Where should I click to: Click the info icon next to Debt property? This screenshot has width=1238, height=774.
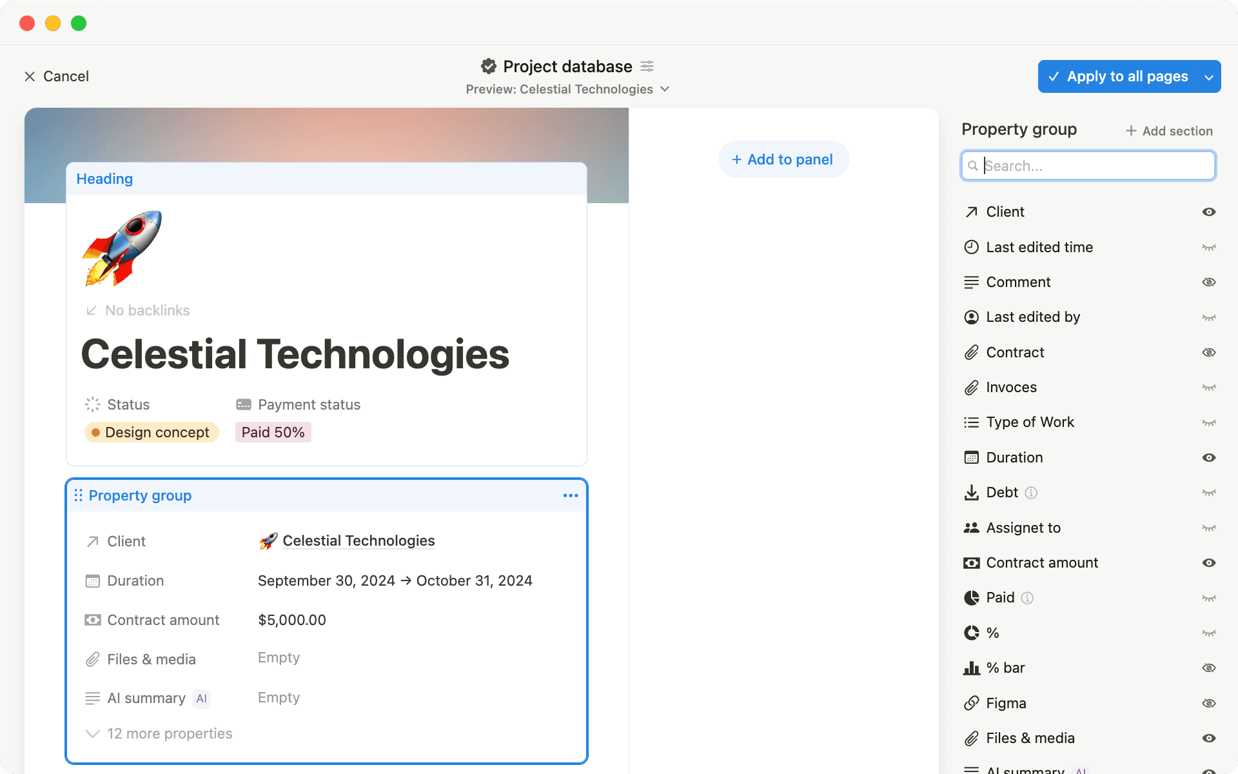[1032, 493]
